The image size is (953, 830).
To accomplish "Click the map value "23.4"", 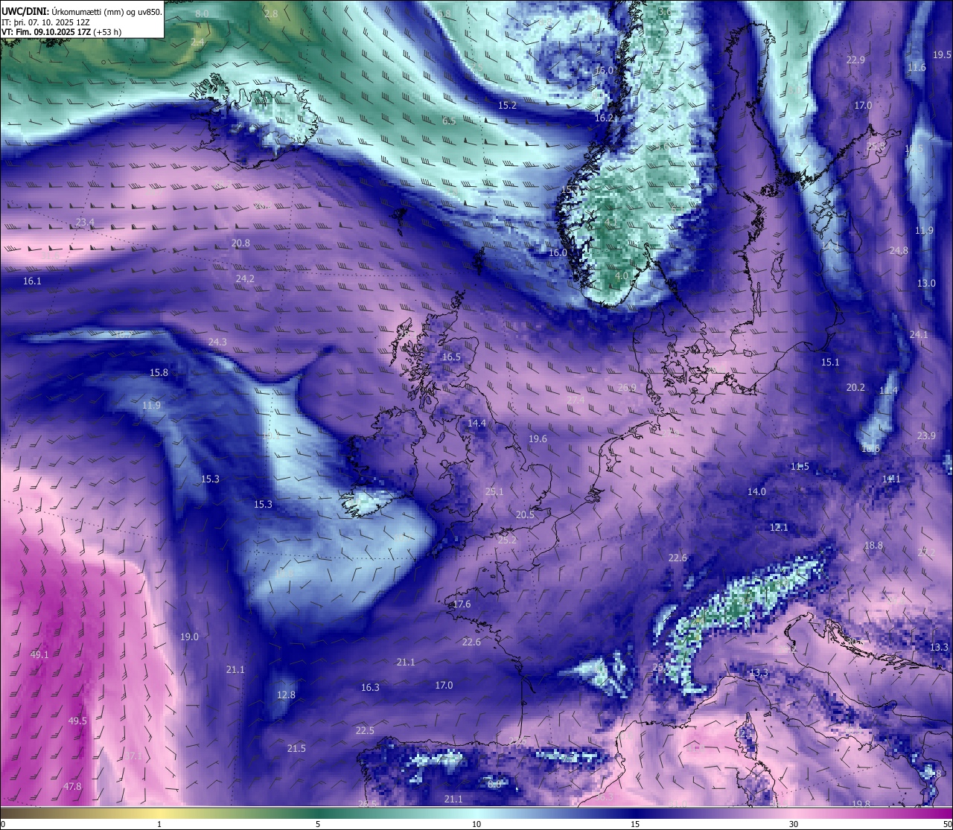I will click(x=85, y=223).
